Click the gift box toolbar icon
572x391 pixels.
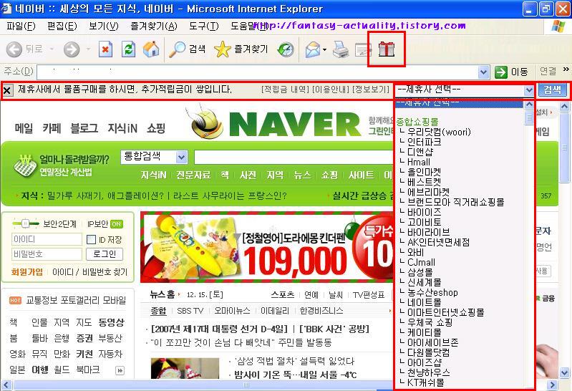point(387,49)
